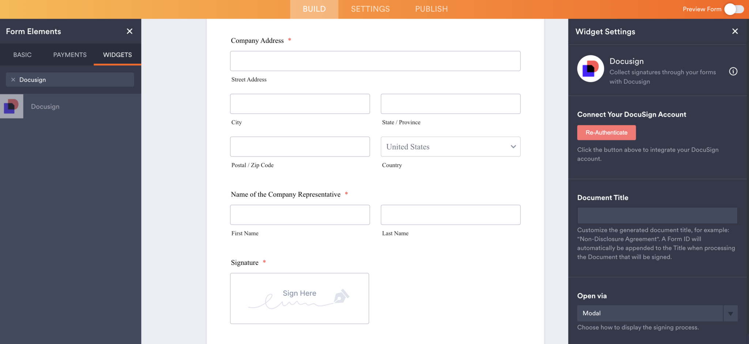Image resolution: width=749 pixels, height=344 pixels.
Task: Click the pen icon in the signature field
Action: tap(342, 296)
